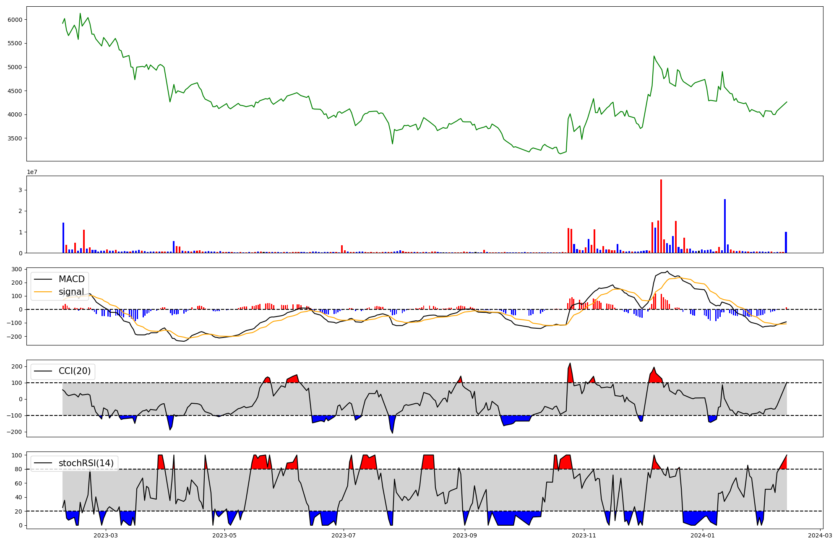Click the 3500 price axis label
The image size is (839, 545).
click(16, 138)
